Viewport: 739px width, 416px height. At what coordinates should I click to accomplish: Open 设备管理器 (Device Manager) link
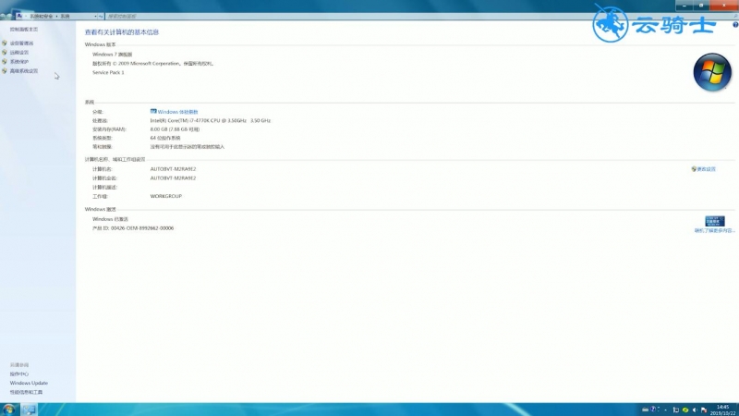(x=21, y=43)
